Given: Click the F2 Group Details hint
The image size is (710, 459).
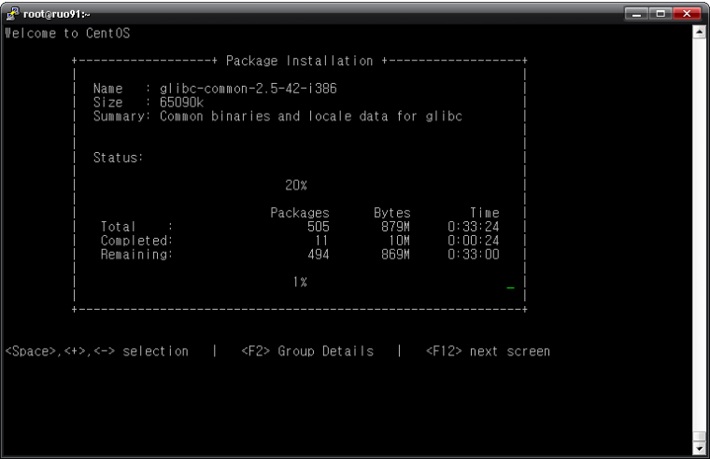Looking at the screenshot, I should pos(307,352).
